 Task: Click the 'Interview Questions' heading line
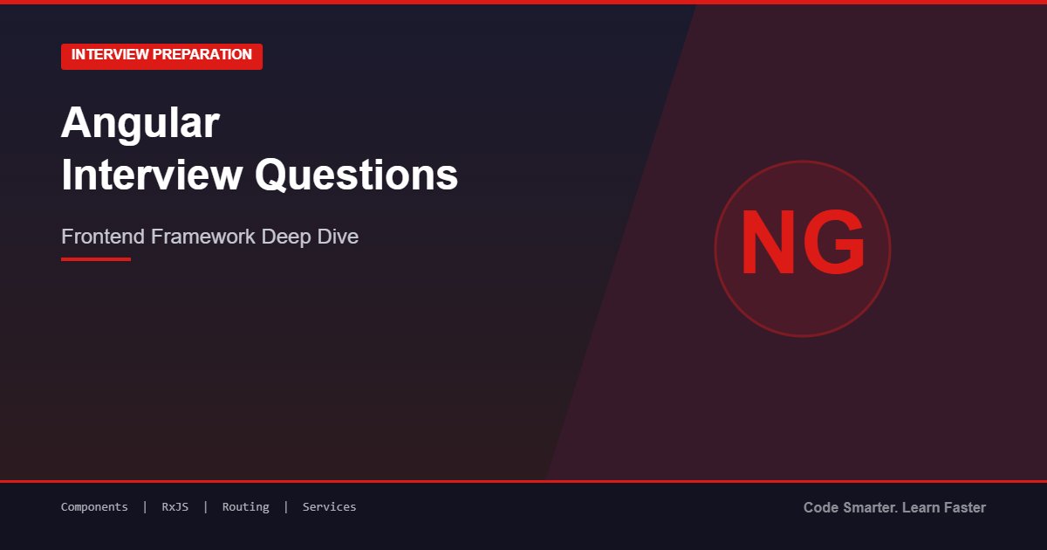(259, 175)
